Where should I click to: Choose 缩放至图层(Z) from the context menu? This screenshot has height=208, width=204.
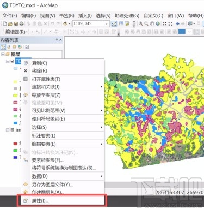tap(63, 95)
